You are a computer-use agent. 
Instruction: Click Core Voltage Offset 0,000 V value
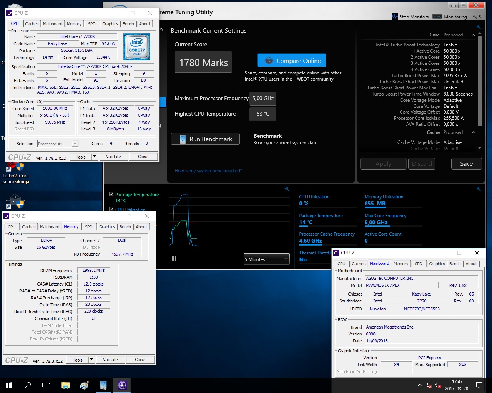coord(451,112)
